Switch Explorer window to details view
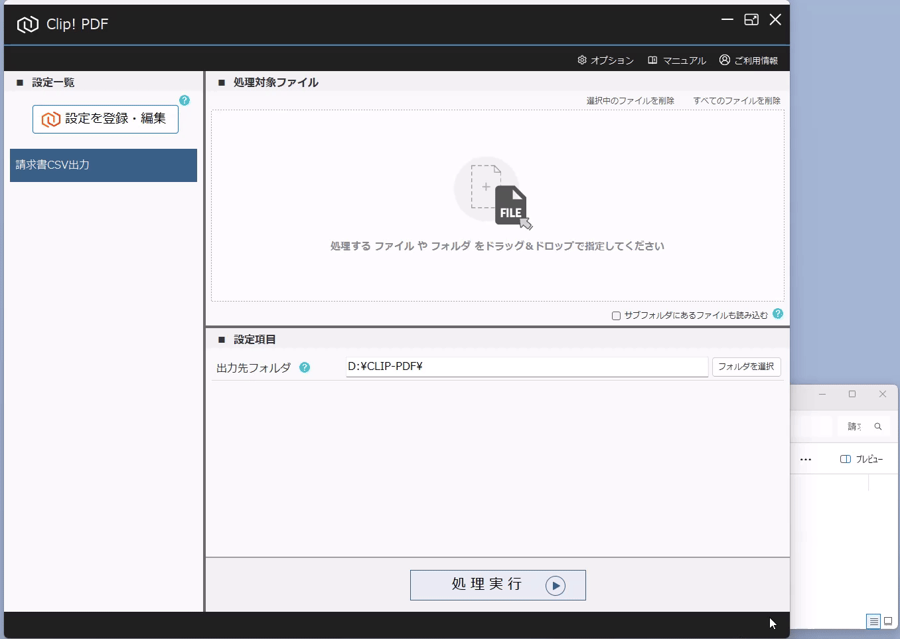This screenshot has width=900, height=639. click(873, 622)
